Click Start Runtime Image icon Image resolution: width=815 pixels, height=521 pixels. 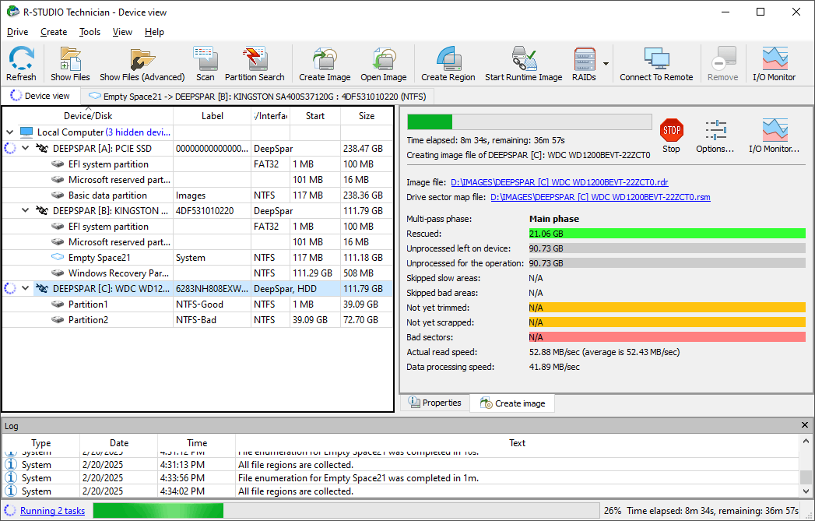pyautogui.click(x=523, y=63)
